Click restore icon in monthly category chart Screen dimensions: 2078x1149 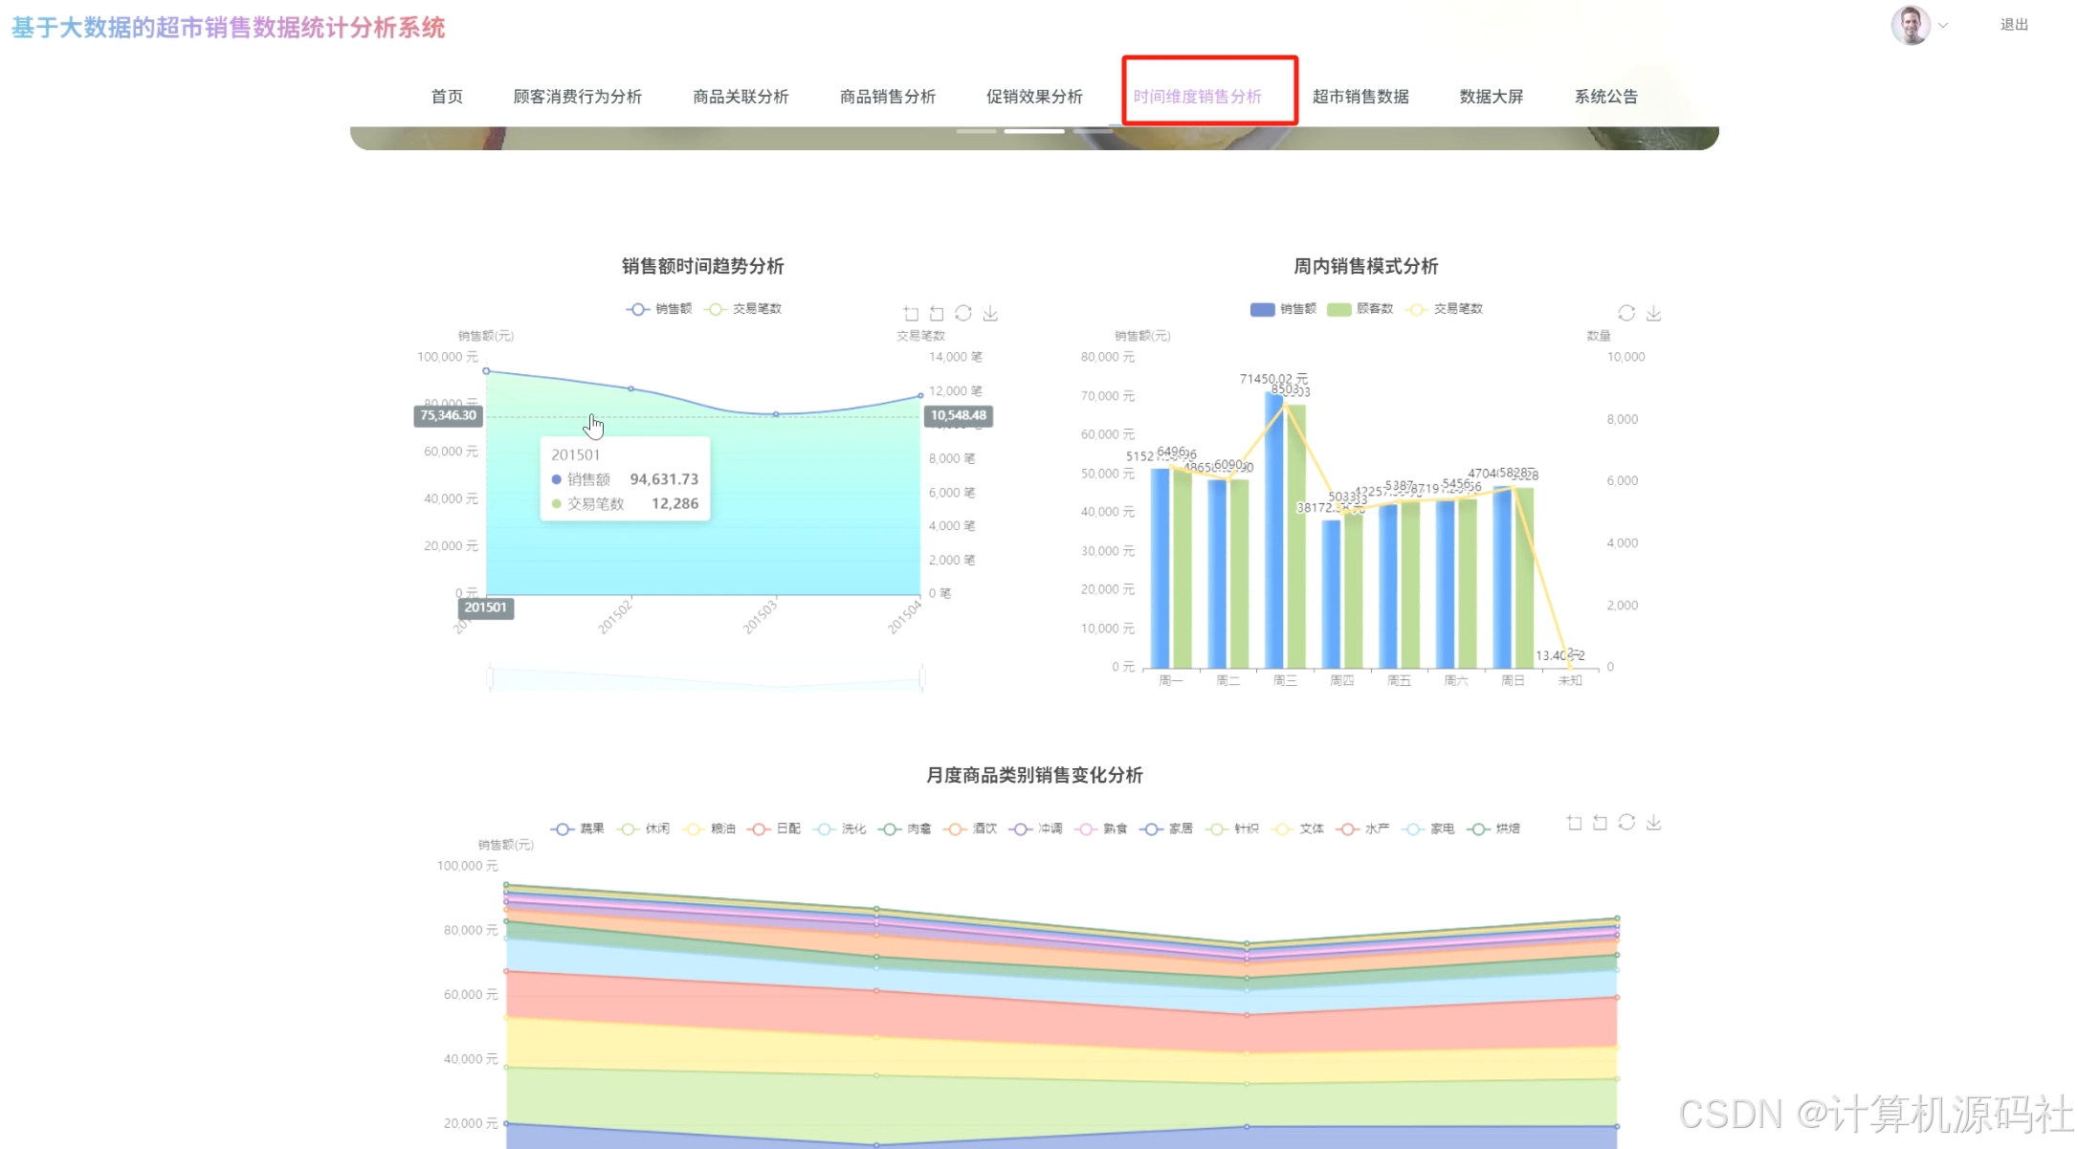coord(1626,823)
